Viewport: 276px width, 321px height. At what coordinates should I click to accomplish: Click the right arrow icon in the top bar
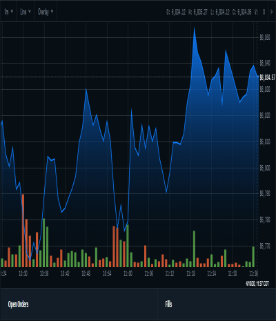(273, 12)
